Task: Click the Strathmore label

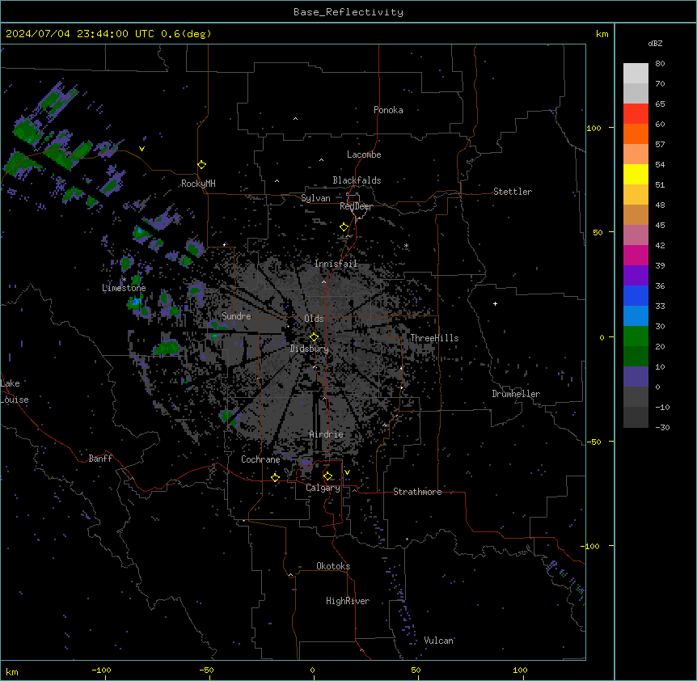Action: [x=417, y=492]
